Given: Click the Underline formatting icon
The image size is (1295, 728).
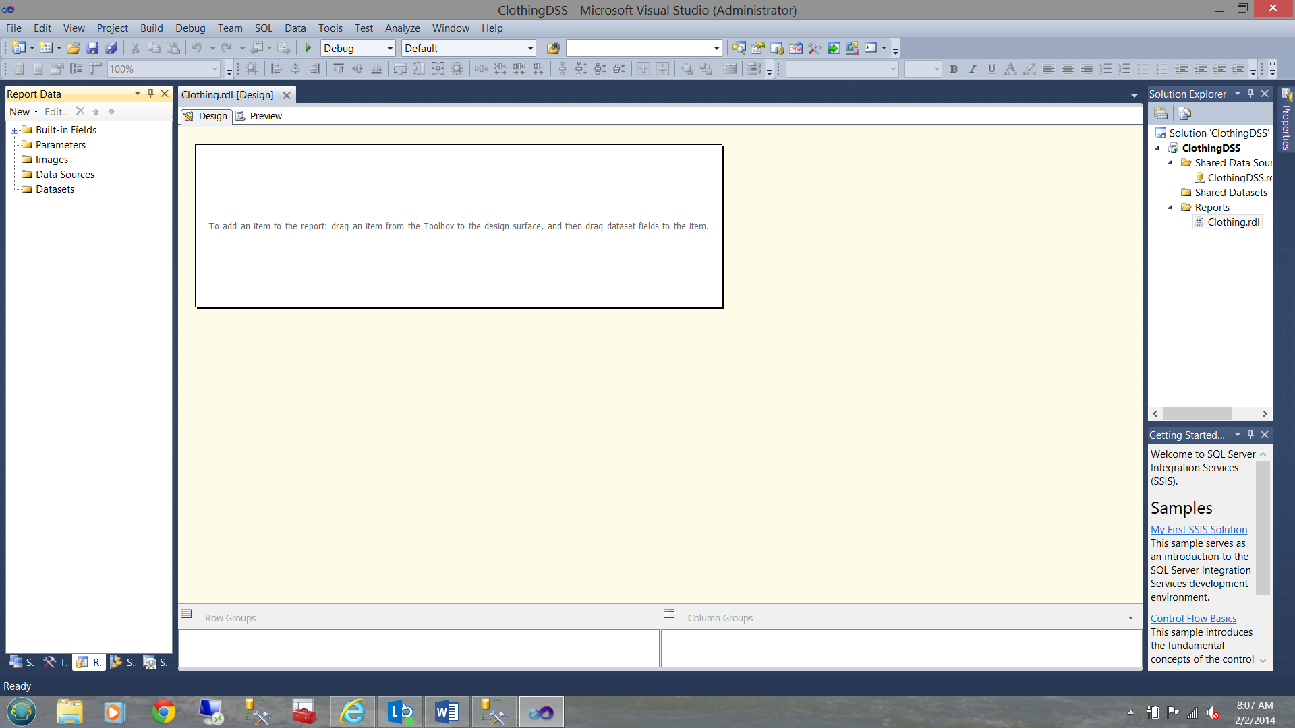Looking at the screenshot, I should click(991, 69).
